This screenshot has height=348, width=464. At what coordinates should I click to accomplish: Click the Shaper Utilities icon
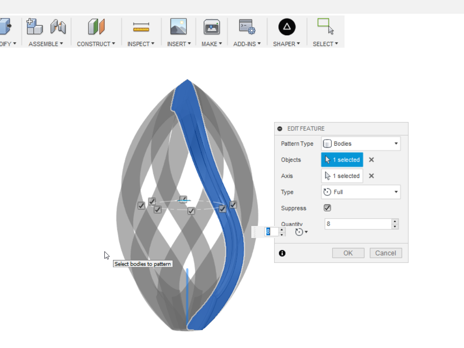coord(287,27)
